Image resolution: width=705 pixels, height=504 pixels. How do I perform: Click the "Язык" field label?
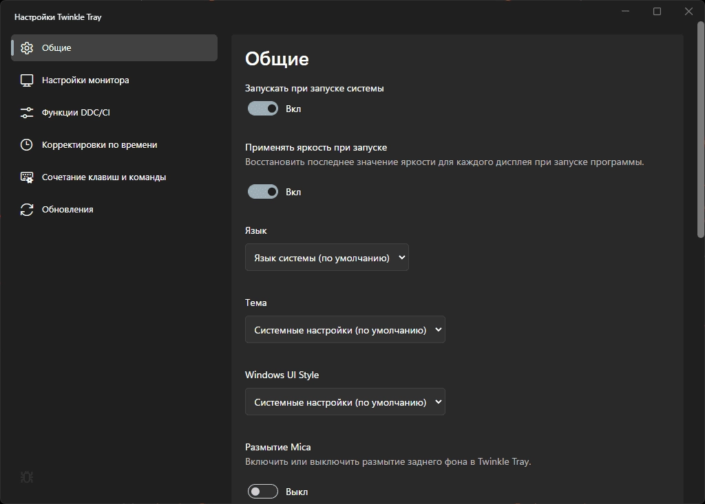click(x=256, y=230)
